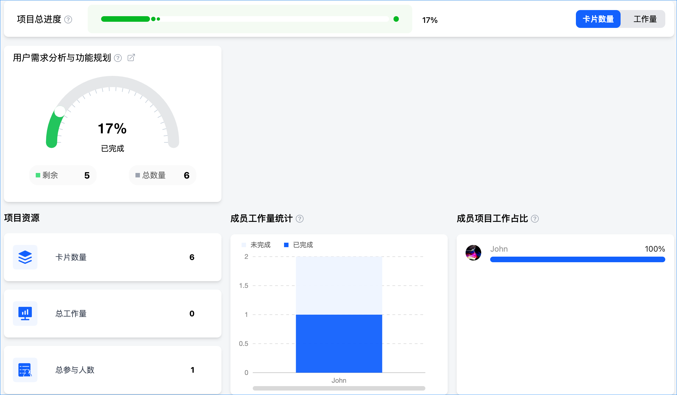Image resolution: width=677 pixels, height=395 pixels.
Task: Click John's 100% work ratio bar
Action: (x=577, y=259)
